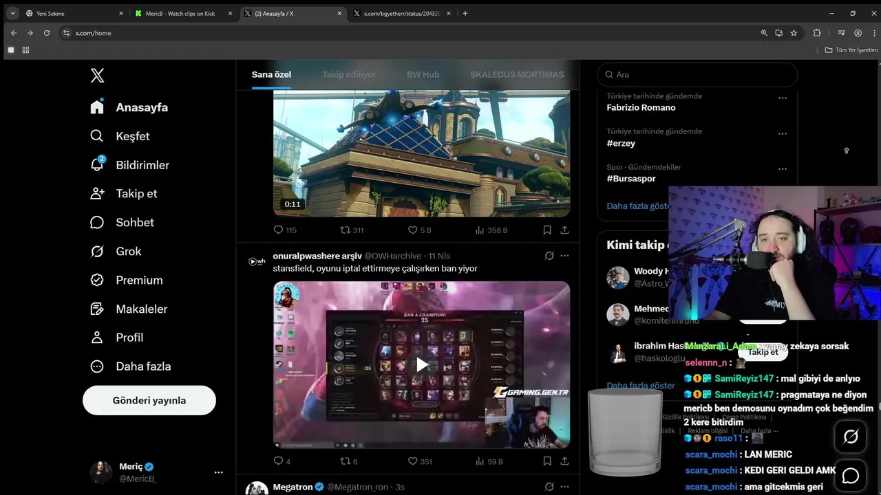Open ibrahim Haskoloğlu suggested profile avatar
This screenshot has width=881, height=495.
click(x=617, y=352)
